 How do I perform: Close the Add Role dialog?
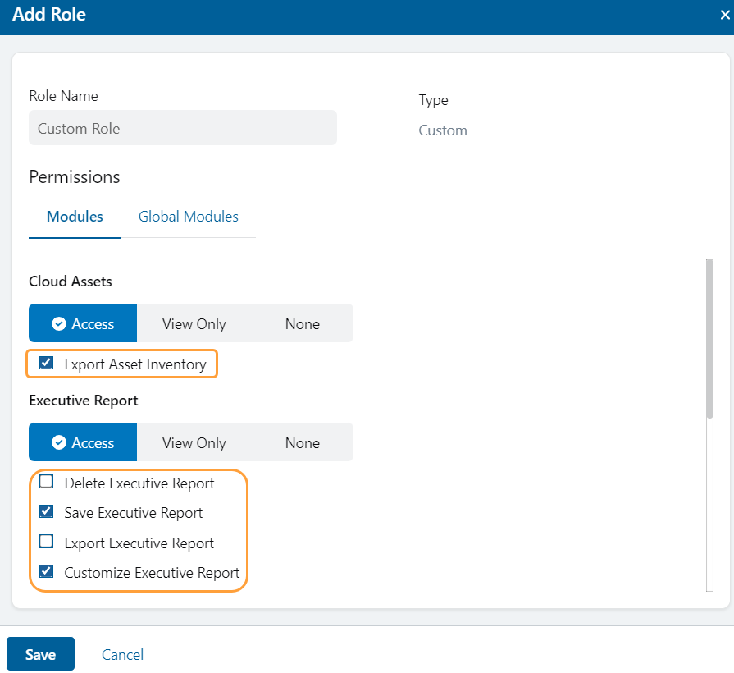tap(724, 16)
